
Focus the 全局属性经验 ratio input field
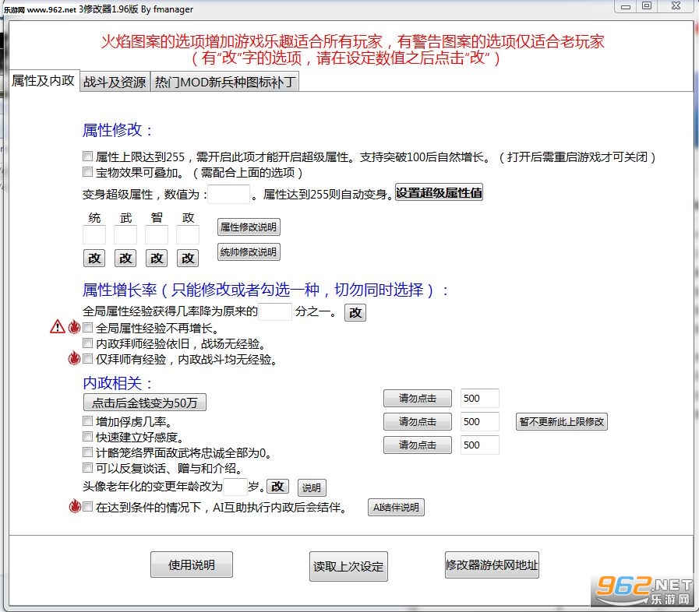tap(275, 311)
